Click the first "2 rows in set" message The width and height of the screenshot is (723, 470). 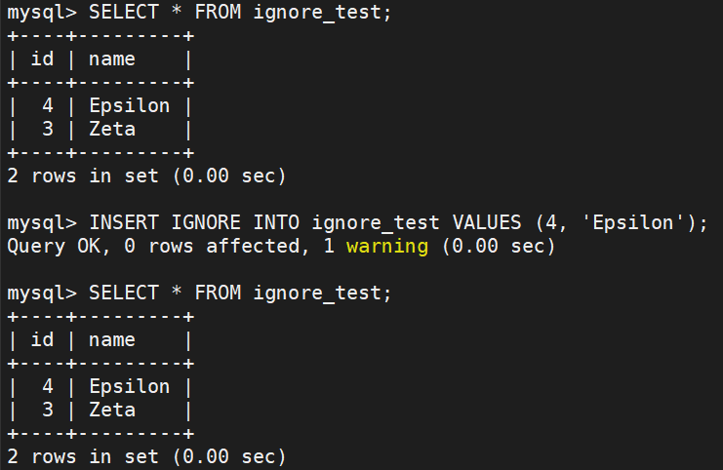(146, 176)
